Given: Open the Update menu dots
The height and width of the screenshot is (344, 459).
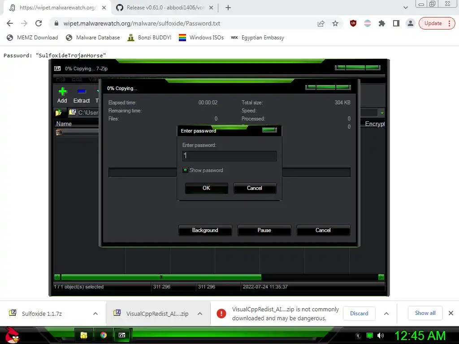Looking at the screenshot, I should [x=449, y=23].
